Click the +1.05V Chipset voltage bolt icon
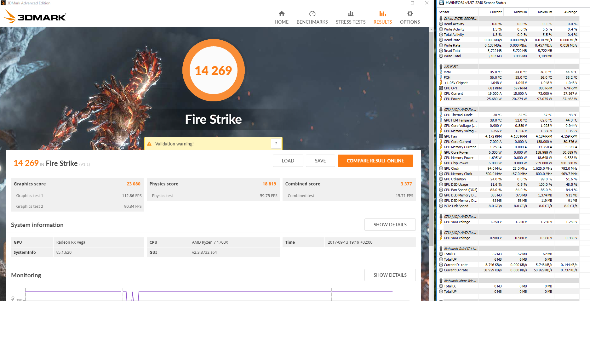 [441, 83]
